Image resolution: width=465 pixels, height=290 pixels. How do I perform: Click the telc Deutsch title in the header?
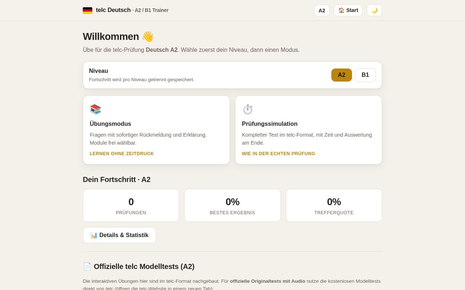113,10
